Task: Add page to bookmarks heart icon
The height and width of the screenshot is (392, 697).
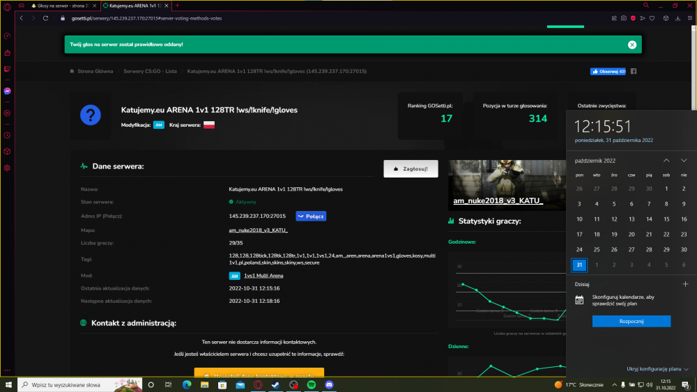Action: 652,18
